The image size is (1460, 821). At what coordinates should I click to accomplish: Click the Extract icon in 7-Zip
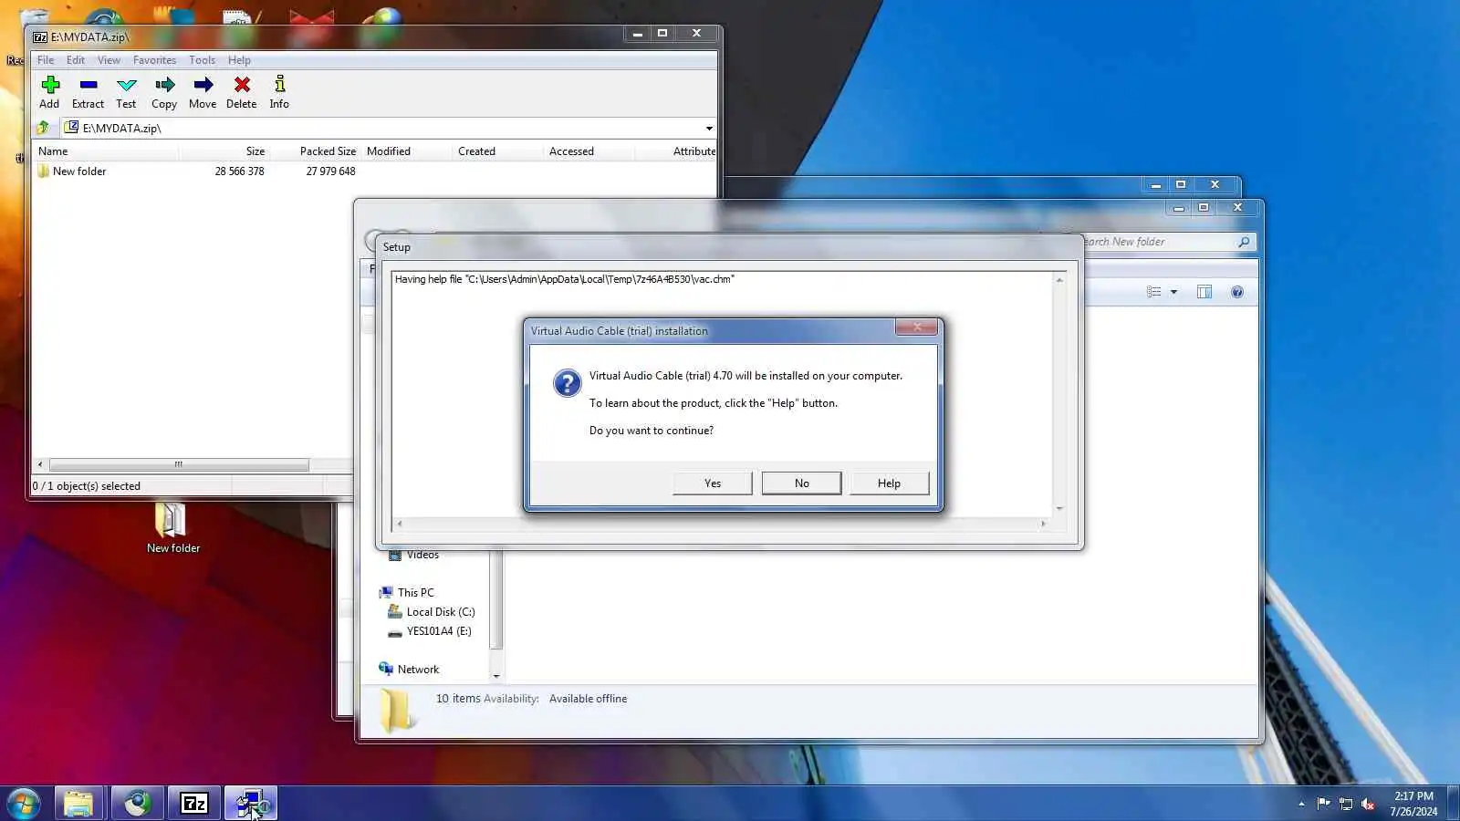pos(88,92)
